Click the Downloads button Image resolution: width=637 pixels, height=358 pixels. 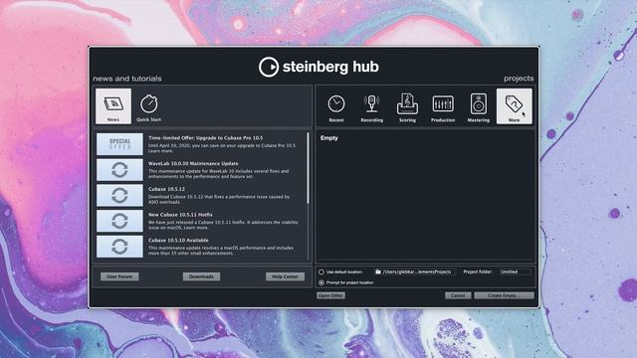coord(201,276)
